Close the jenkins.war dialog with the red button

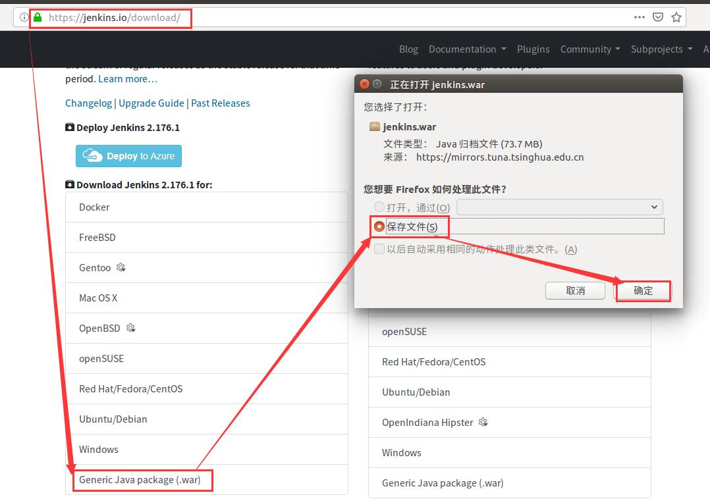click(x=364, y=84)
